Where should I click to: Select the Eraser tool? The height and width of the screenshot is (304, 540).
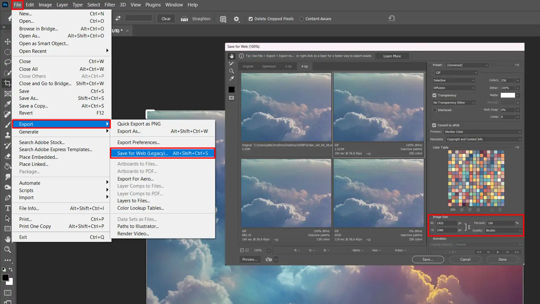click(8, 156)
